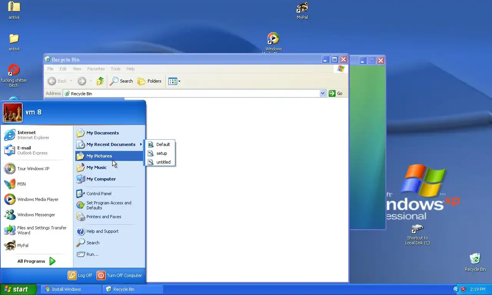Open My Pictures
The image size is (492, 295).
(110, 156)
